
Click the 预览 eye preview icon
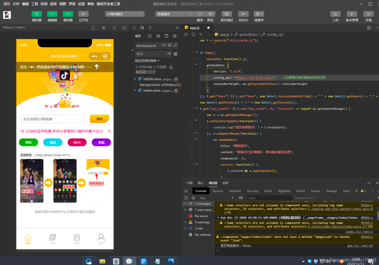210,14
